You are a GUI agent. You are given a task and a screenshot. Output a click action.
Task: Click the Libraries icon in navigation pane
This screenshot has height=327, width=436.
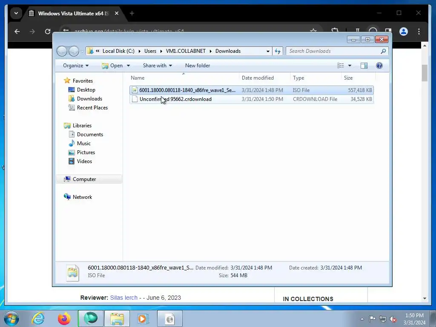coord(67,126)
